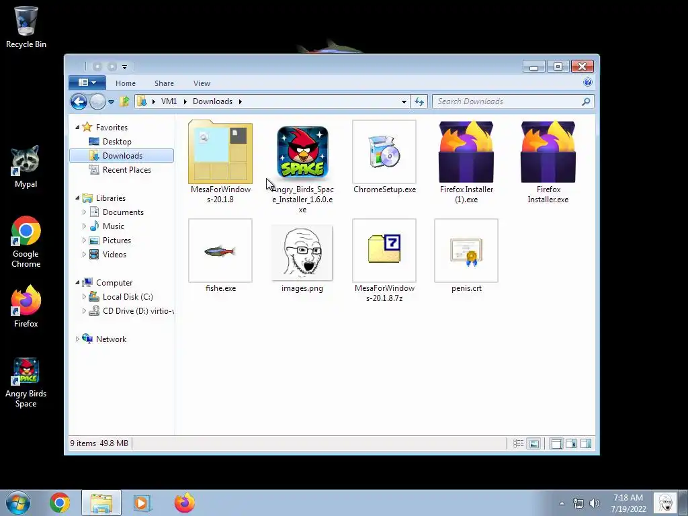Select the .crt certificate file icon
Image resolution: width=688 pixels, height=516 pixels.
pyautogui.click(x=466, y=251)
